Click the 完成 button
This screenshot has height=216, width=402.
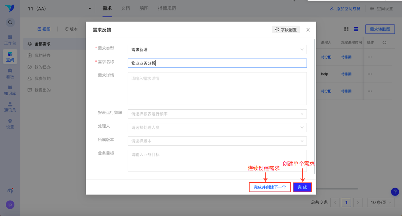pyautogui.click(x=302, y=187)
